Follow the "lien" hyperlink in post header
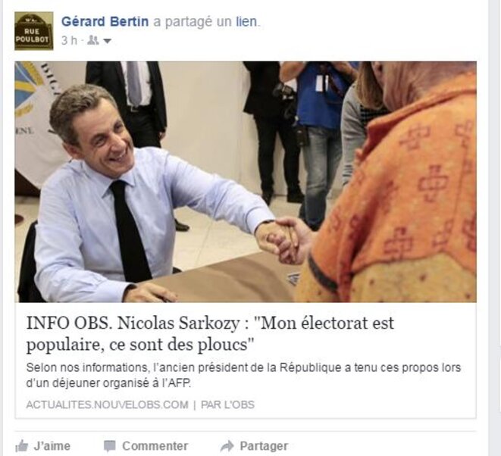 (x=246, y=22)
